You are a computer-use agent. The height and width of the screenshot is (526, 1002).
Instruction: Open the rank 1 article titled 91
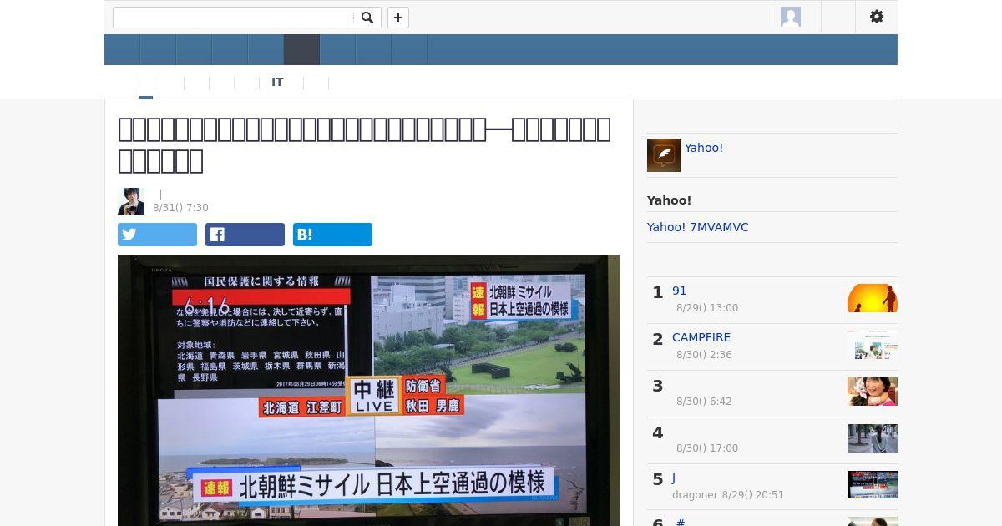(680, 291)
